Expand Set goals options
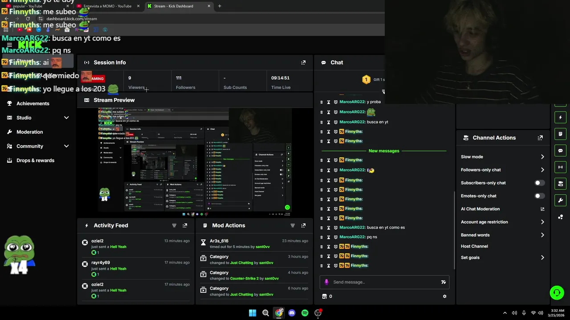570x320 pixels. coord(542,257)
